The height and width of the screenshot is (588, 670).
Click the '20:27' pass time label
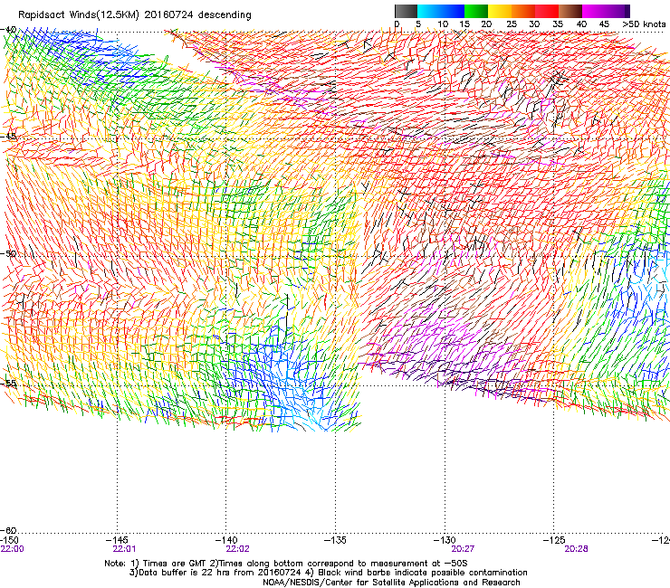(x=464, y=549)
